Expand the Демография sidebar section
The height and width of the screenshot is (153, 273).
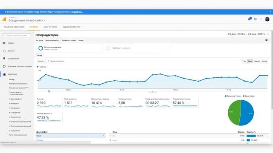[x=15, y=99]
